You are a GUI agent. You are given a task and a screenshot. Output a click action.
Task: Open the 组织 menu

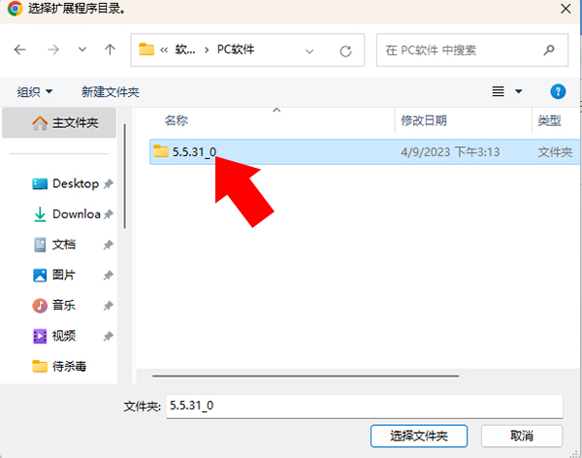coord(35,92)
